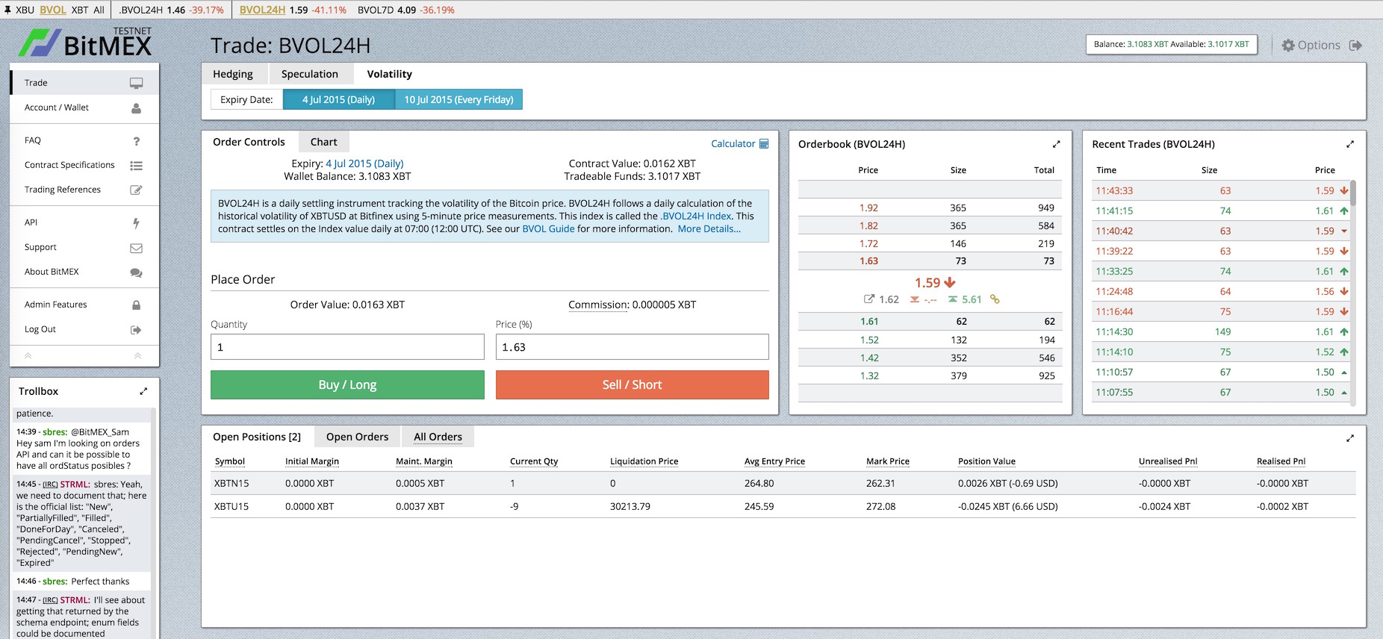Click the chain link icon in orderbook
1383x639 pixels.
[x=995, y=299]
